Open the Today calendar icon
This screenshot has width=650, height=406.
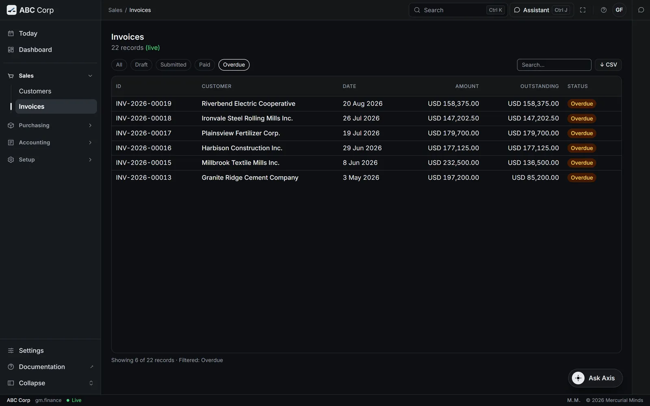tap(11, 33)
